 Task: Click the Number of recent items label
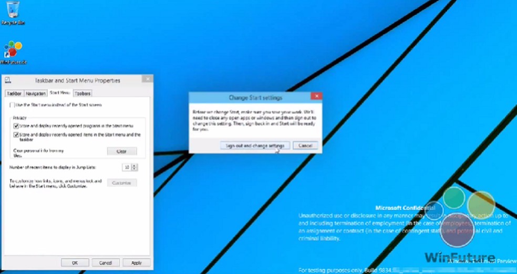[53, 167]
